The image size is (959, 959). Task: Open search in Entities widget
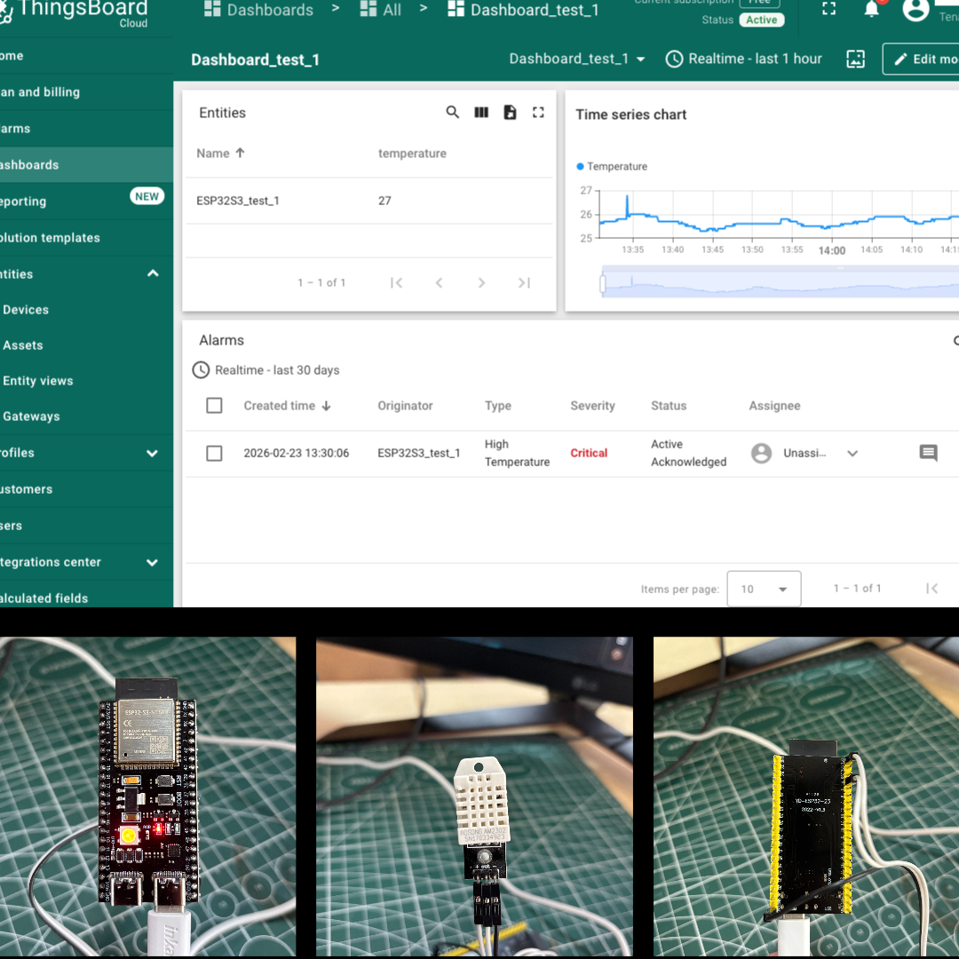pyautogui.click(x=452, y=112)
